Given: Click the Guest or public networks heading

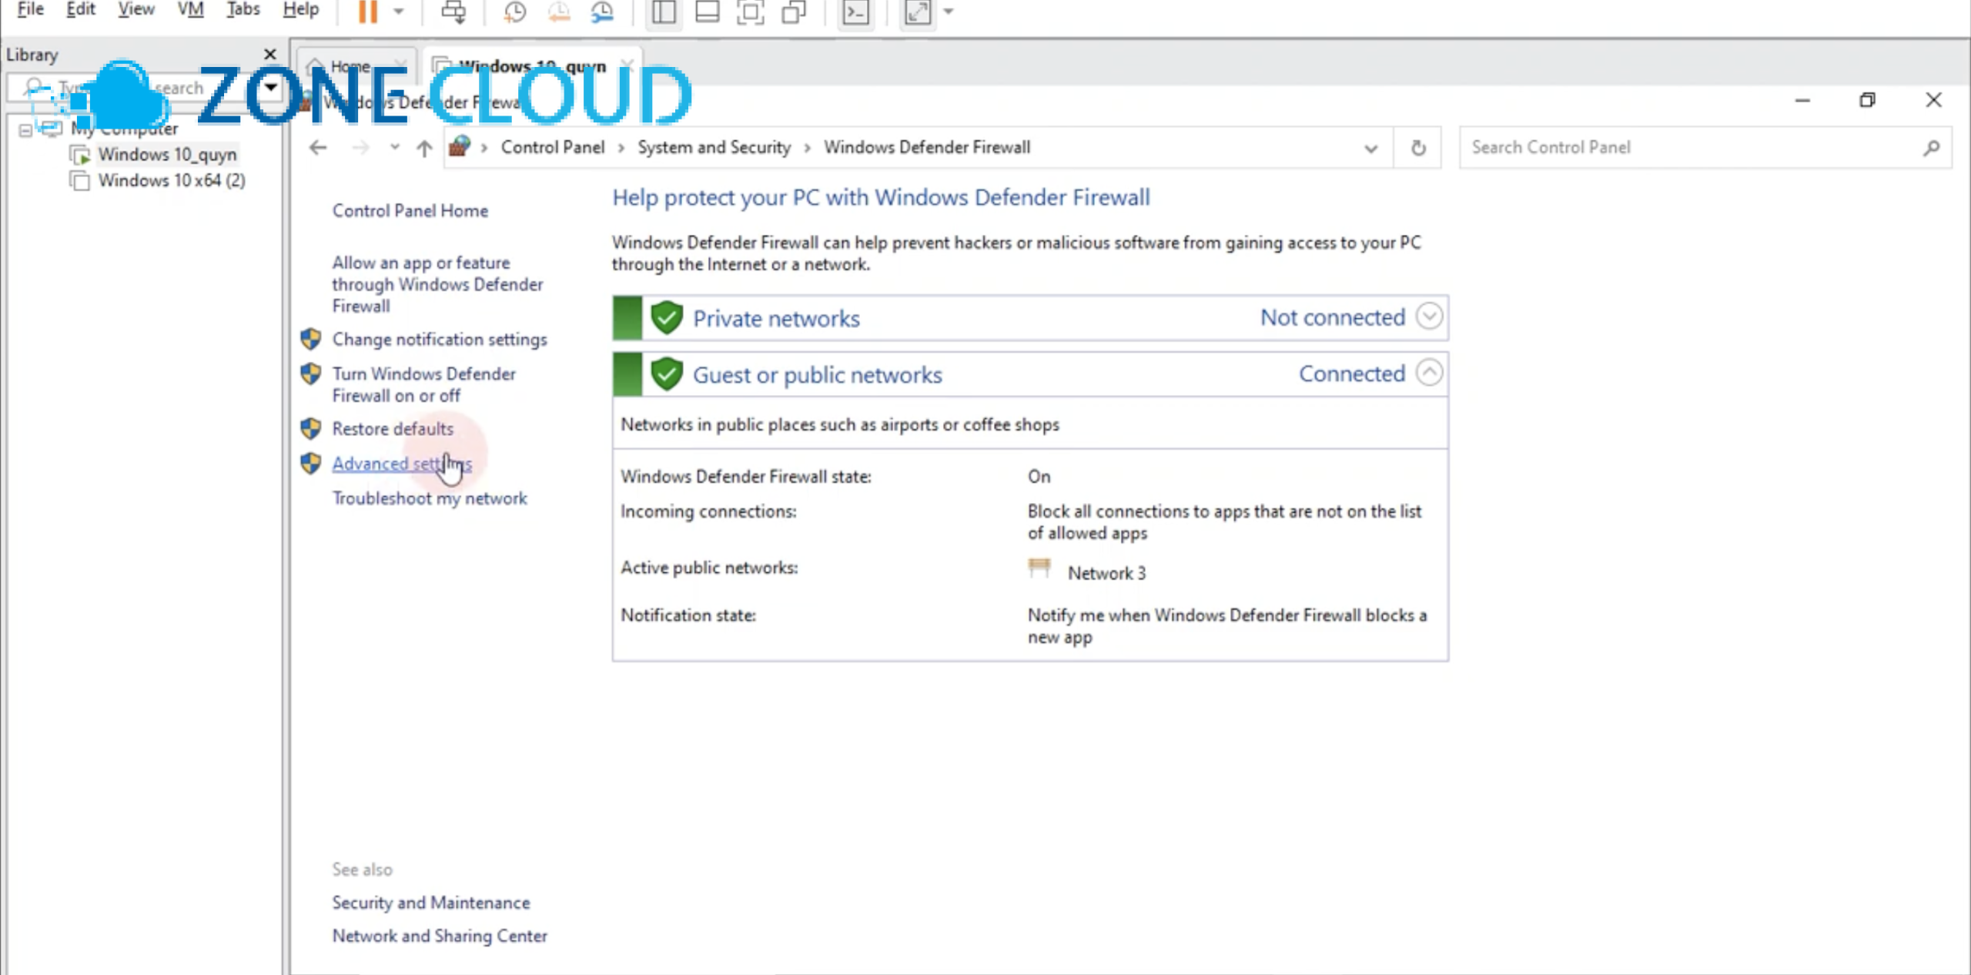Looking at the screenshot, I should pyautogui.click(x=818, y=375).
